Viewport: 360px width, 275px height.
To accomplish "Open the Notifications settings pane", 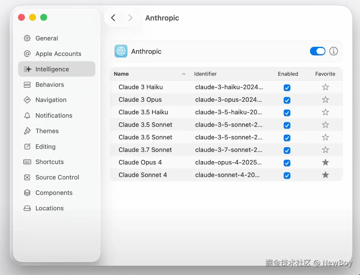I will [x=57, y=115].
